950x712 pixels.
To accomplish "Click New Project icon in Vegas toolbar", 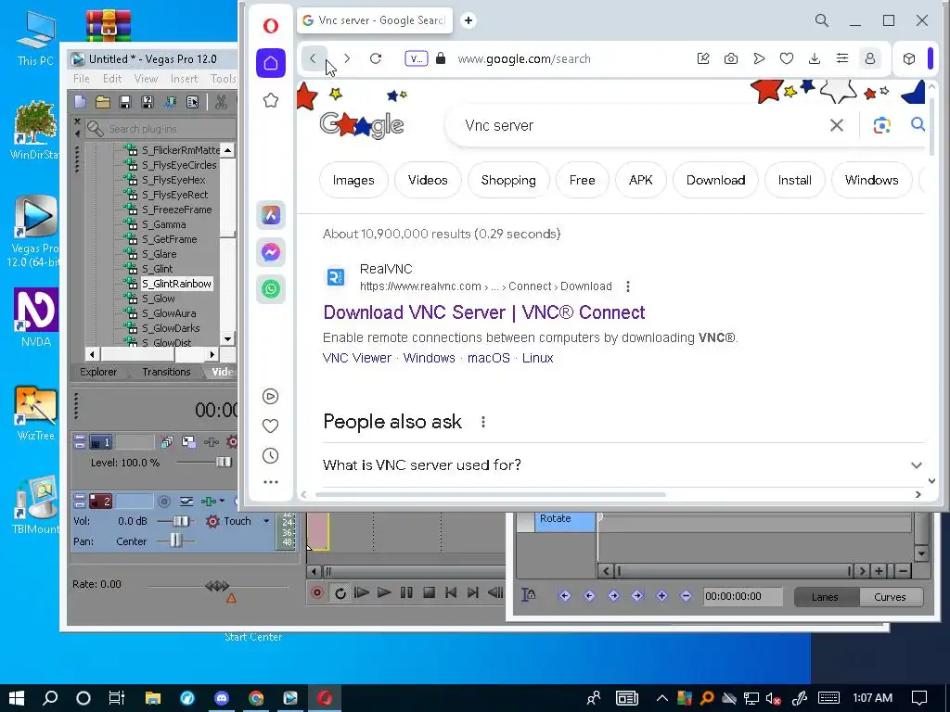I will click(x=81, y=102).
